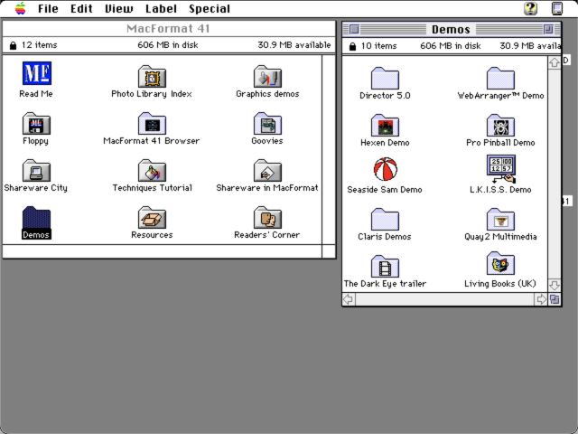Click the MacFormat 41 window title bar
This screenshot has height=434, width=578.
(x=169, y=29)
